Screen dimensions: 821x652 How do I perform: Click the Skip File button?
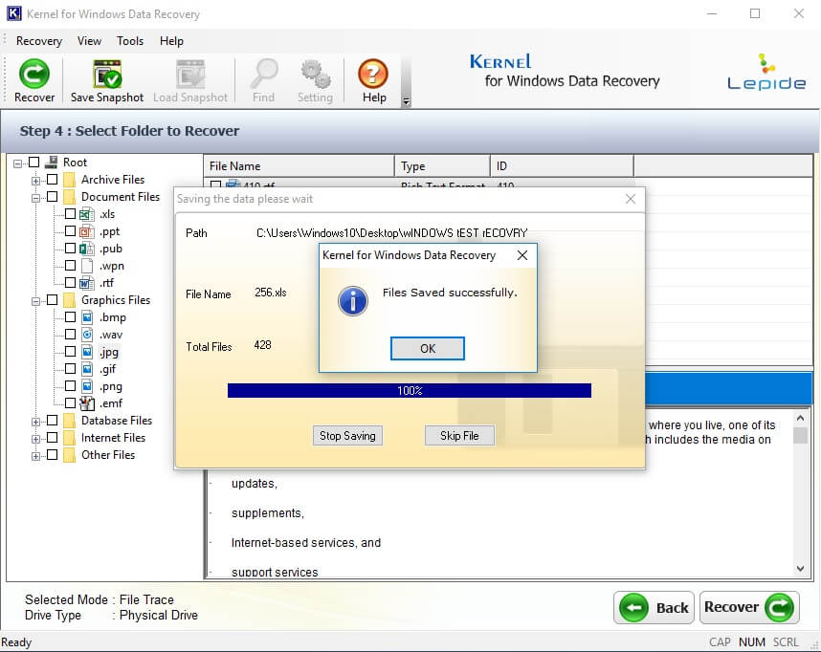(459, 435)
